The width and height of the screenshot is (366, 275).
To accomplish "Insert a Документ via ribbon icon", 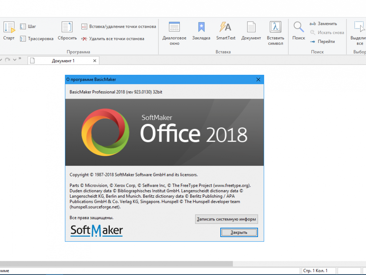I will coord(251,31).
